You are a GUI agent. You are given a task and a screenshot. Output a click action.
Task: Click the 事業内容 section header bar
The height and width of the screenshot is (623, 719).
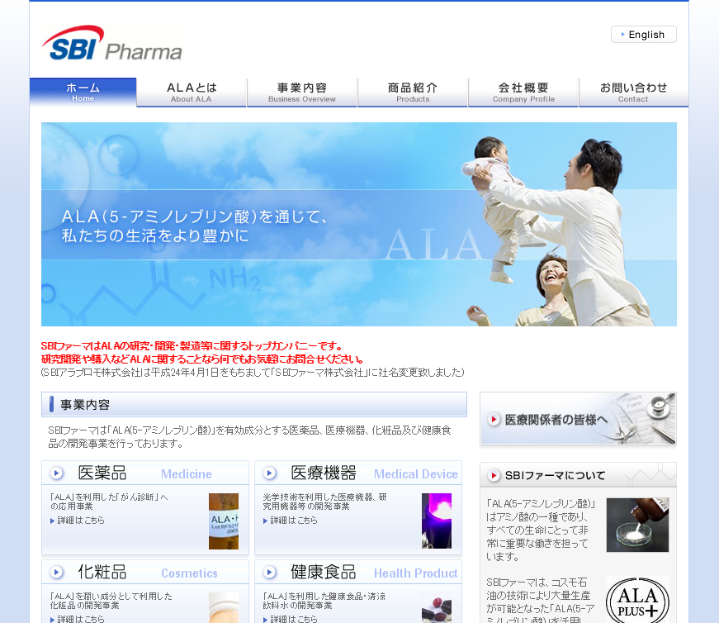click(x=254, y=405)
